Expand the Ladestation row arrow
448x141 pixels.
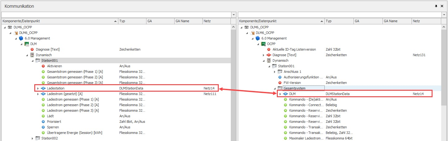coord(38,88)
